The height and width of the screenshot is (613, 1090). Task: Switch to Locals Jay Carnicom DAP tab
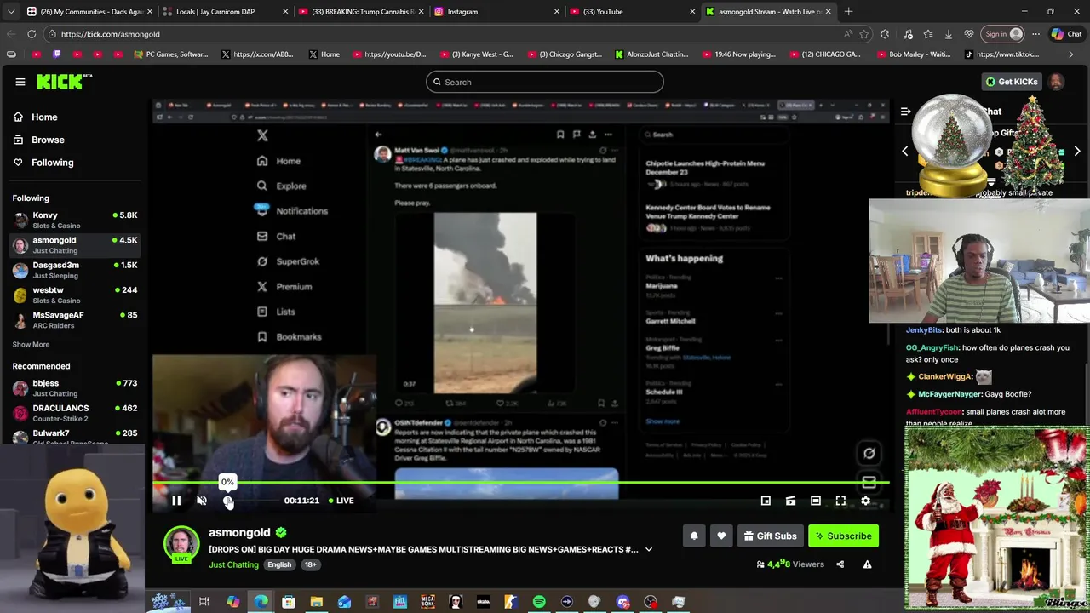224,12
